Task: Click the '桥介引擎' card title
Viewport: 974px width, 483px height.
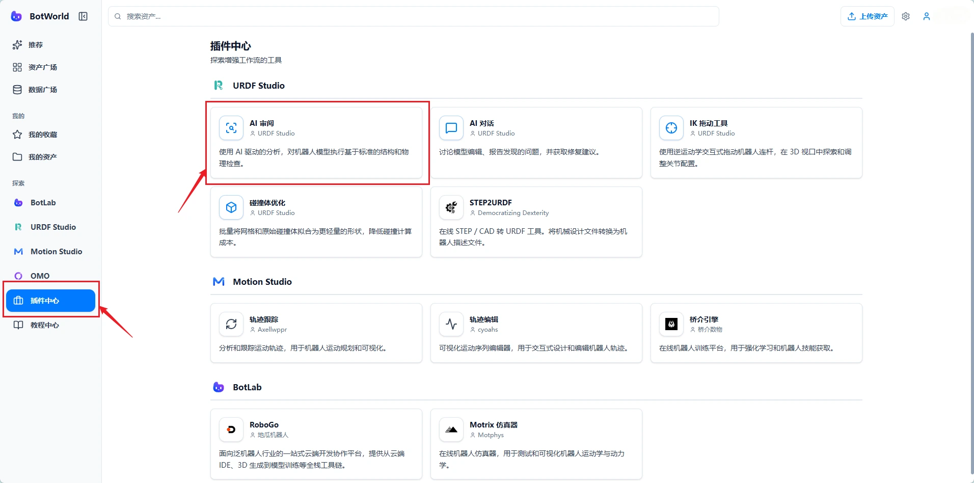Action: (704, 319)
